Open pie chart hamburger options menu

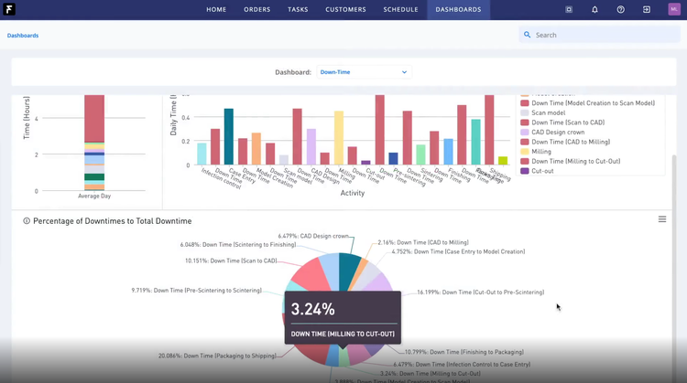(x=662, y=219)
